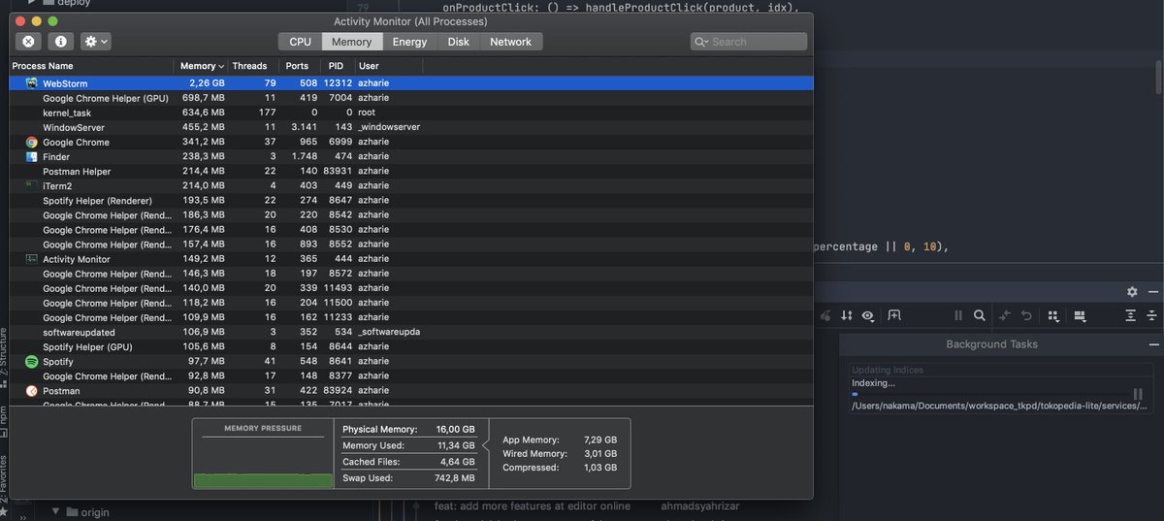Pause the Indexing background task
This screenshot has height=521, width=1164.
tap(1139, 394)
